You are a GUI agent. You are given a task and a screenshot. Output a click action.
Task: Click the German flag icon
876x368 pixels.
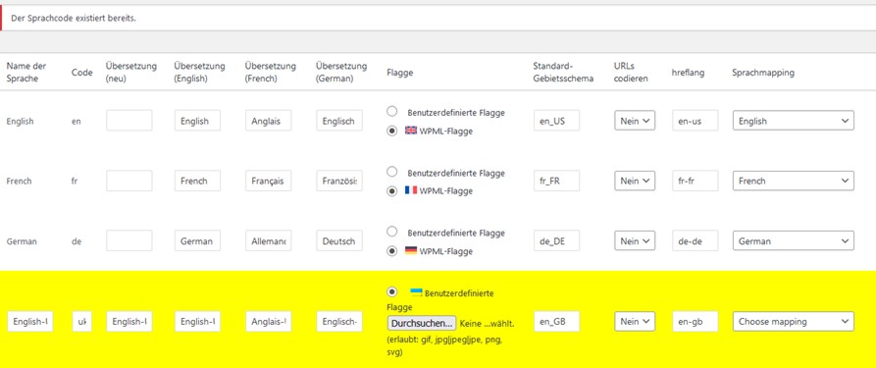click(x=411, y=251)
